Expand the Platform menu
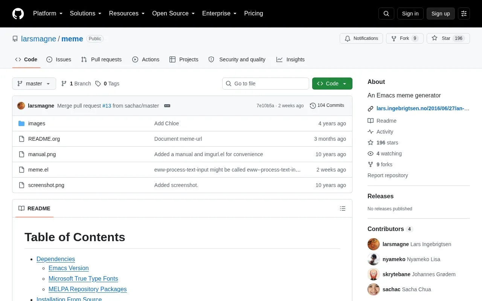482x301 pixels. click(48, 14)
